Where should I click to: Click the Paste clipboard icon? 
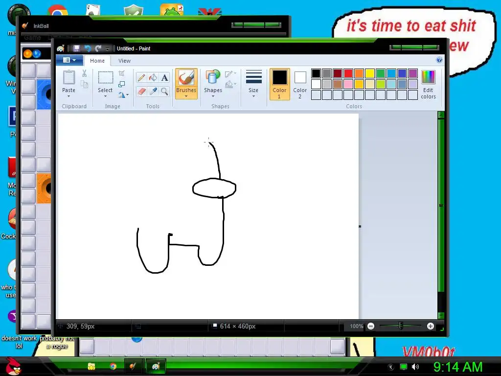tap(68, 78)
